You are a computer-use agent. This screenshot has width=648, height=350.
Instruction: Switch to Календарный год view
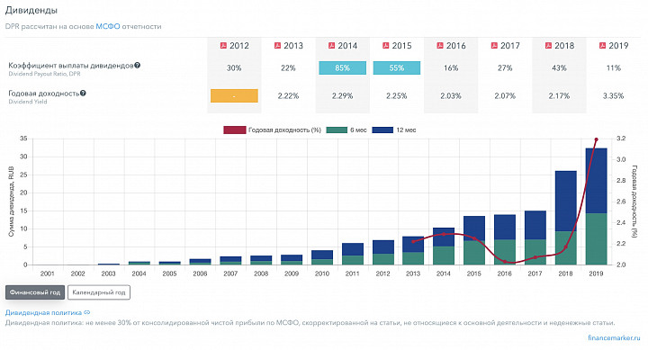(x=99, y=292)
